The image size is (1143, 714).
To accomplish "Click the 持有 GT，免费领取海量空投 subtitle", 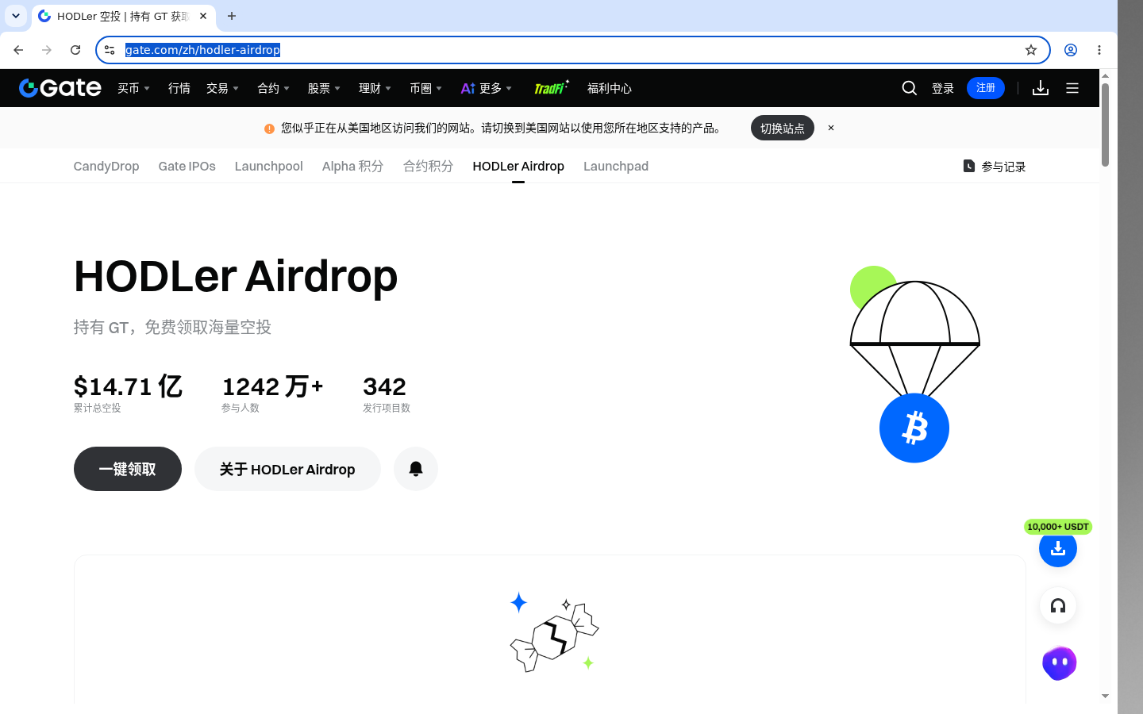I will (172, 327).
